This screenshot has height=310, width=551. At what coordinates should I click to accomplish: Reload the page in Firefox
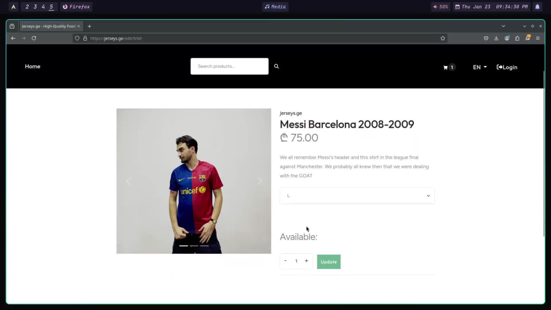point(34,38)
